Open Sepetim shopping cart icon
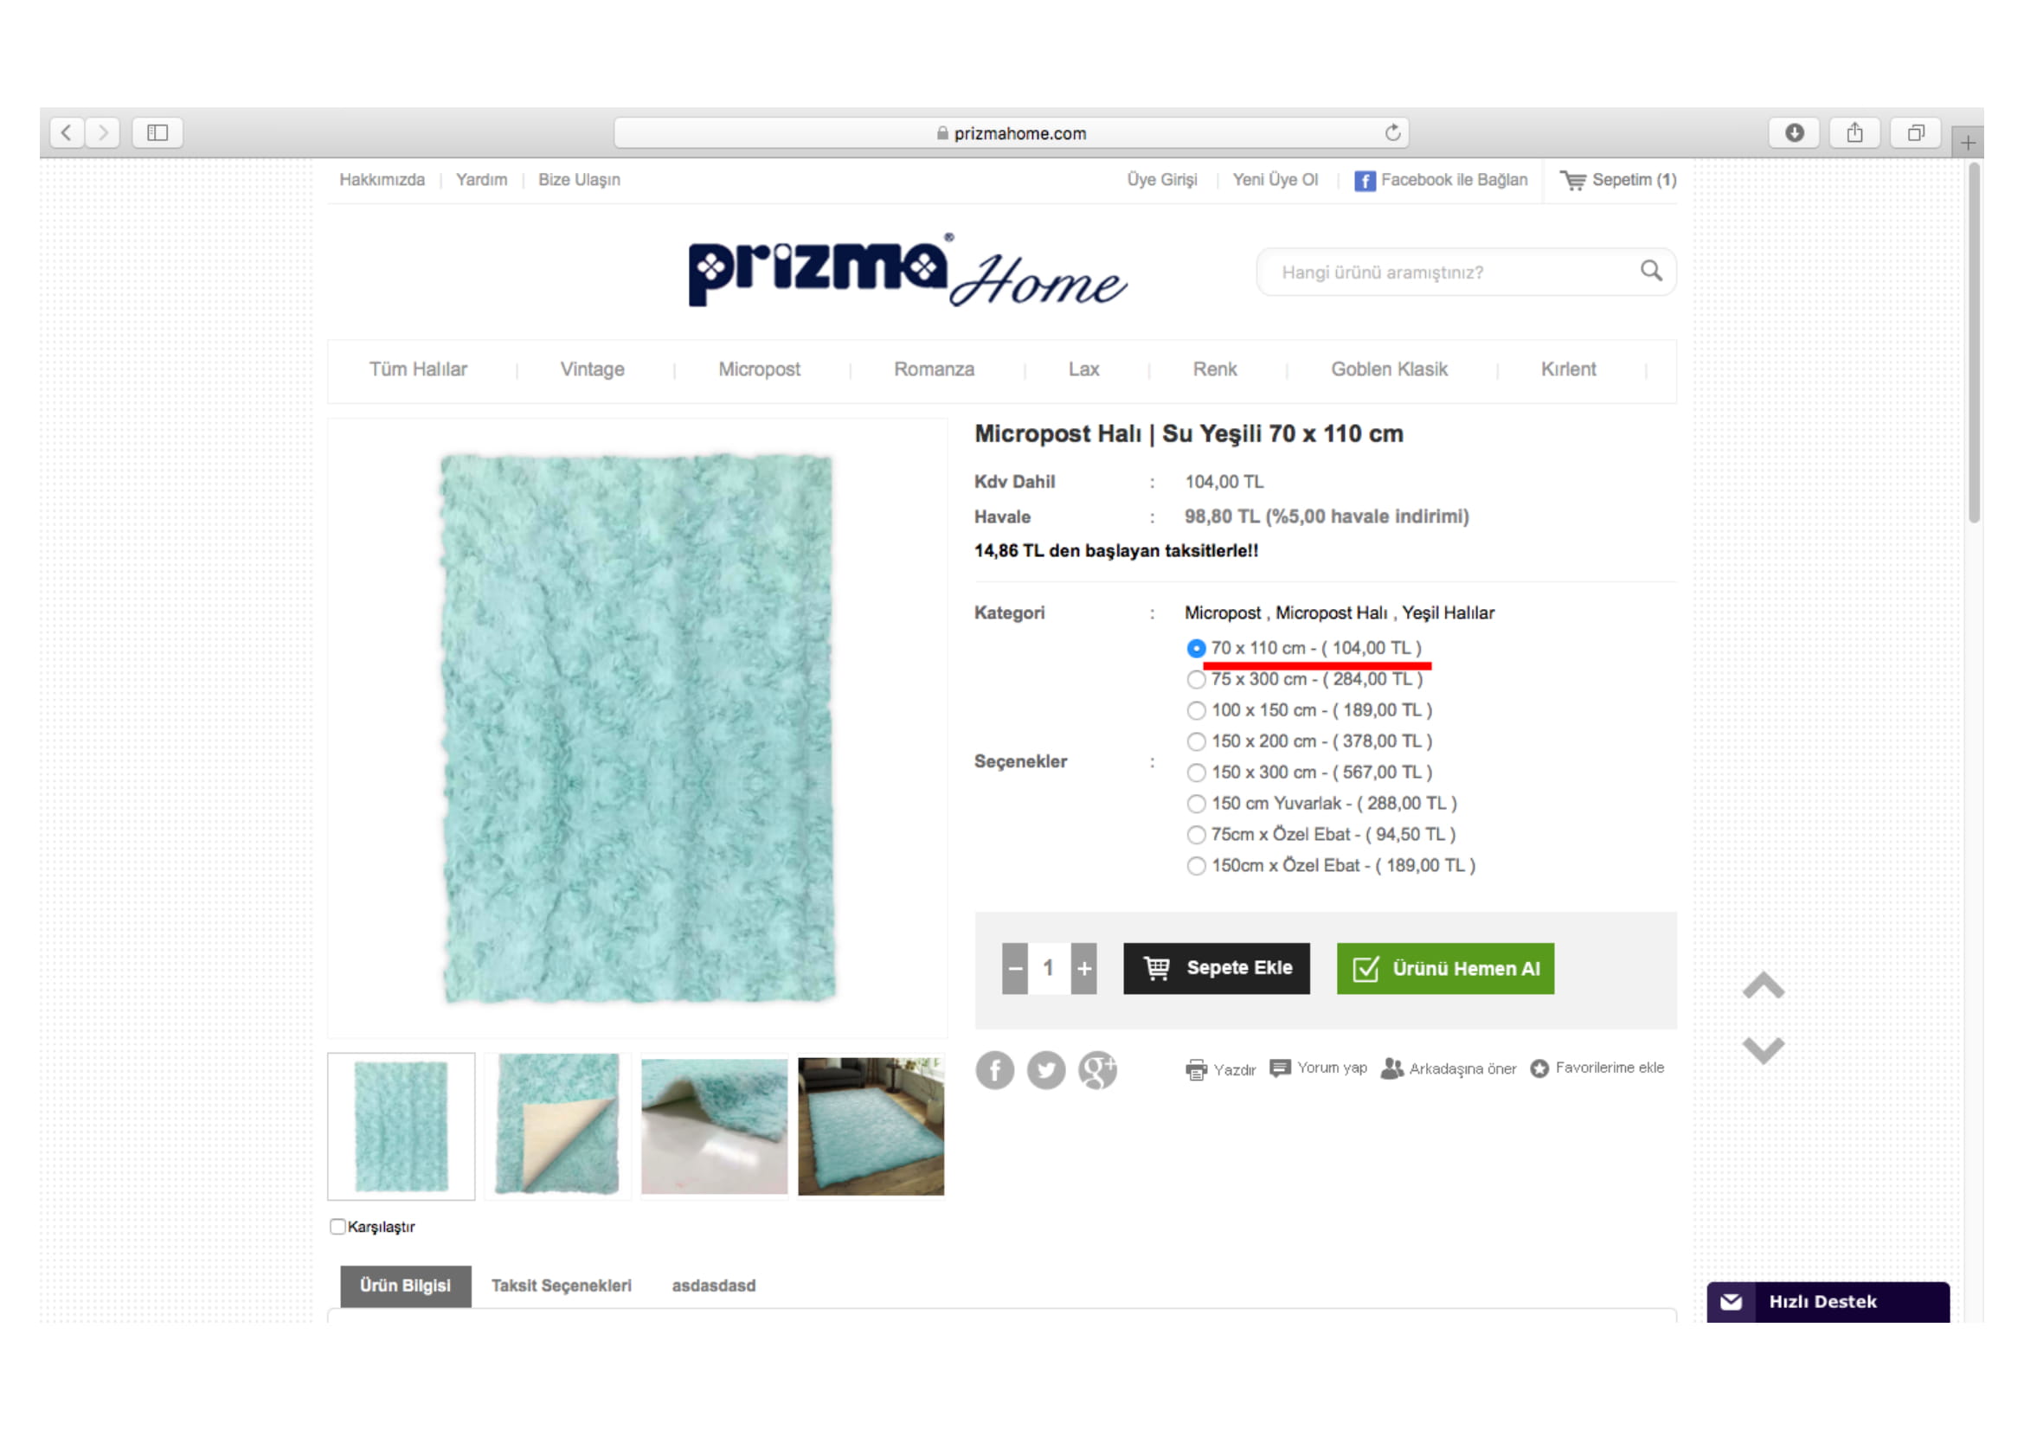 (1572, 180)
